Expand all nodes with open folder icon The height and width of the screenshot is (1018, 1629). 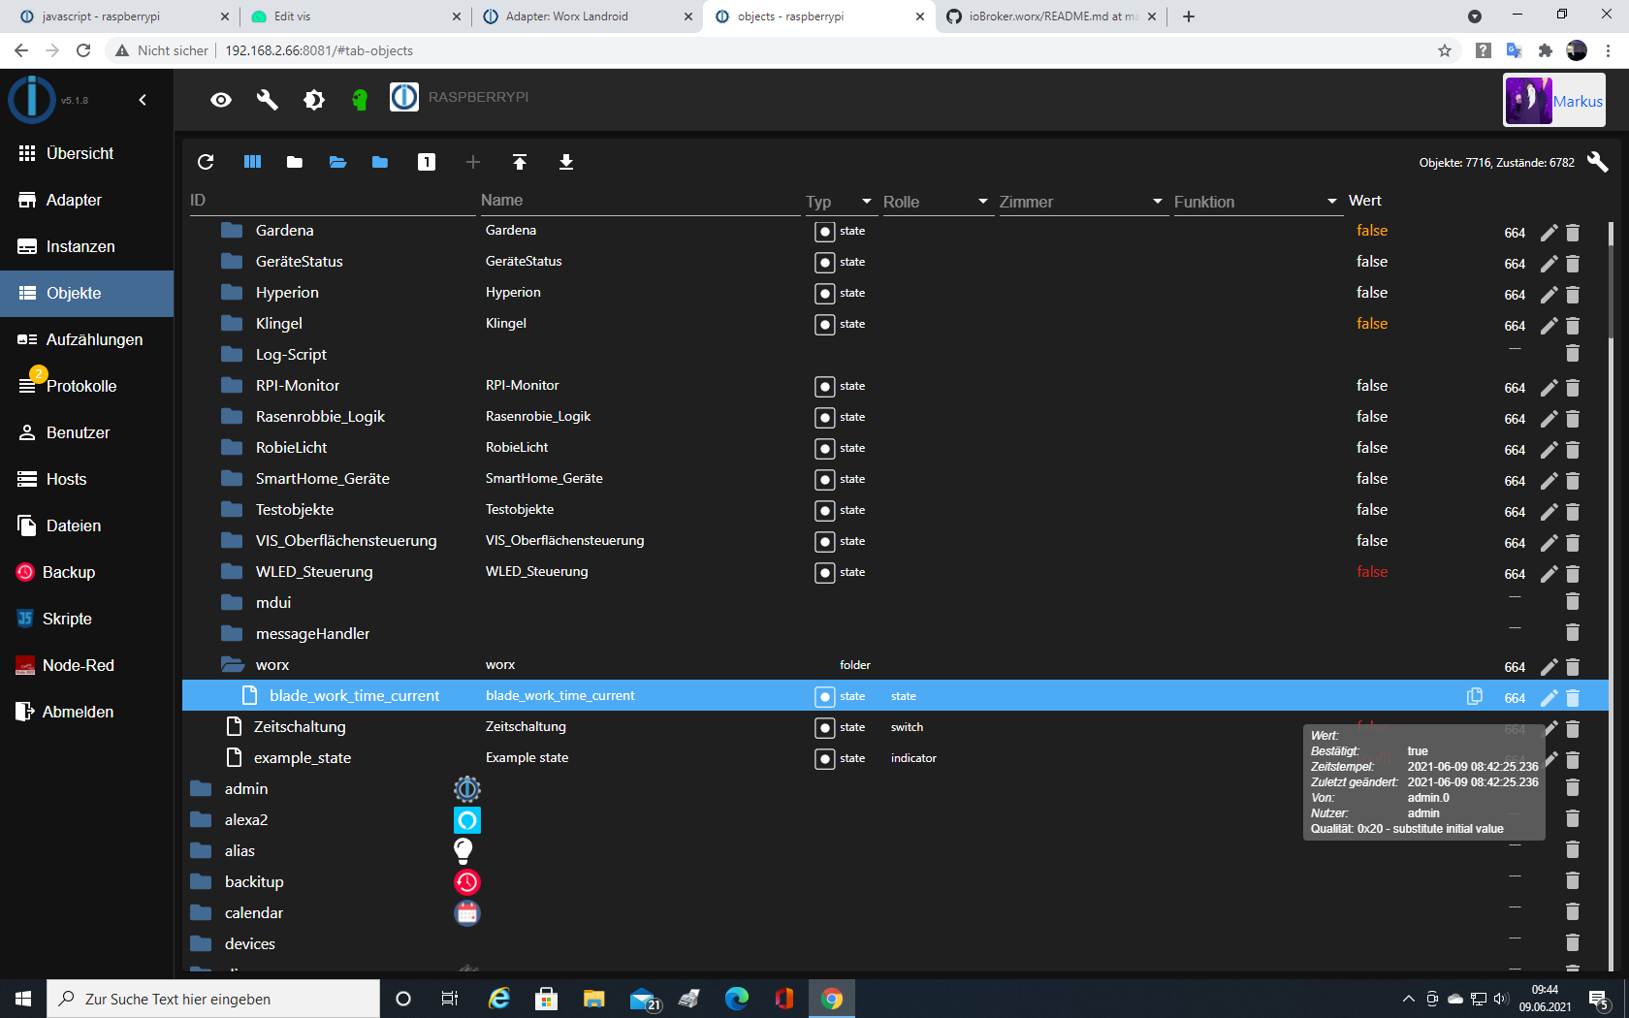coord(337,162)
